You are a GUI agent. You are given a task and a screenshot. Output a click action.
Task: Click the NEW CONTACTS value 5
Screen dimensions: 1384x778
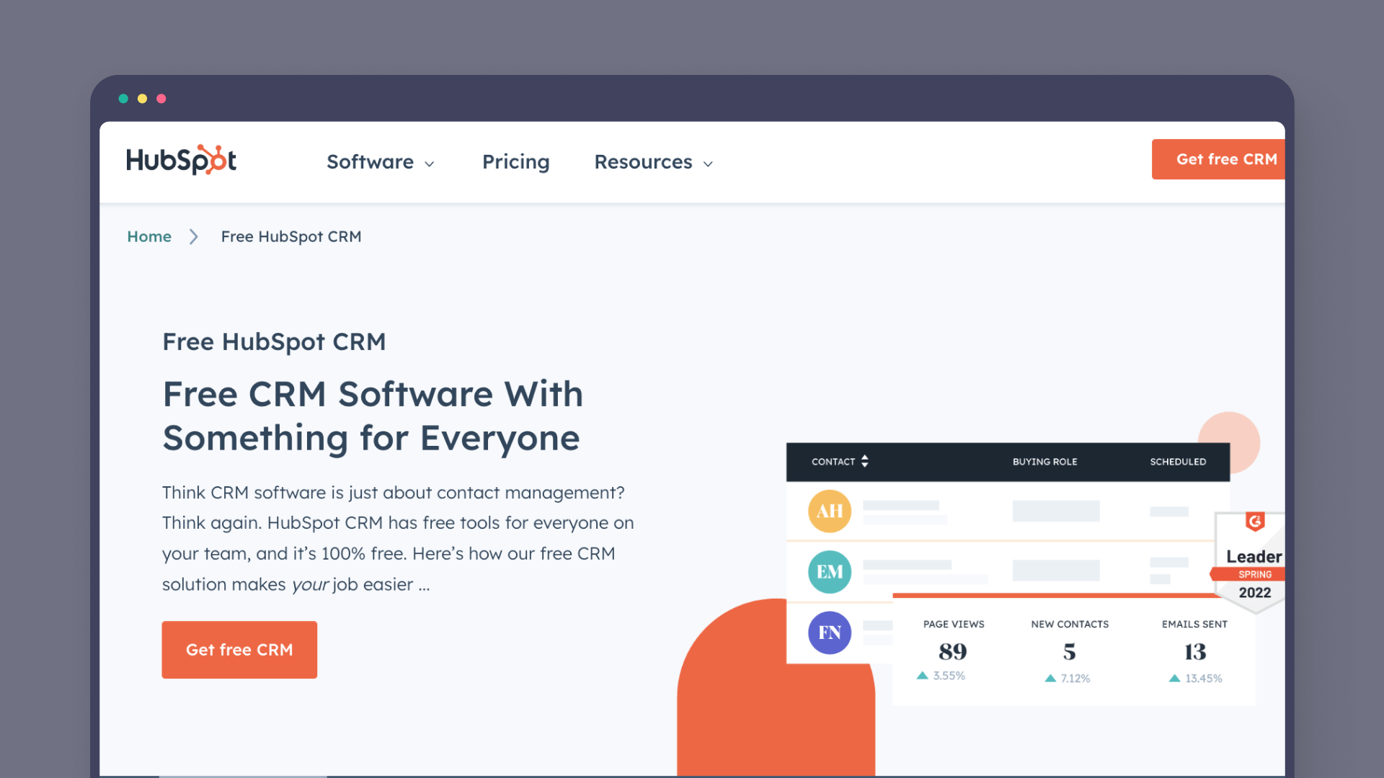click(1070, 652)
